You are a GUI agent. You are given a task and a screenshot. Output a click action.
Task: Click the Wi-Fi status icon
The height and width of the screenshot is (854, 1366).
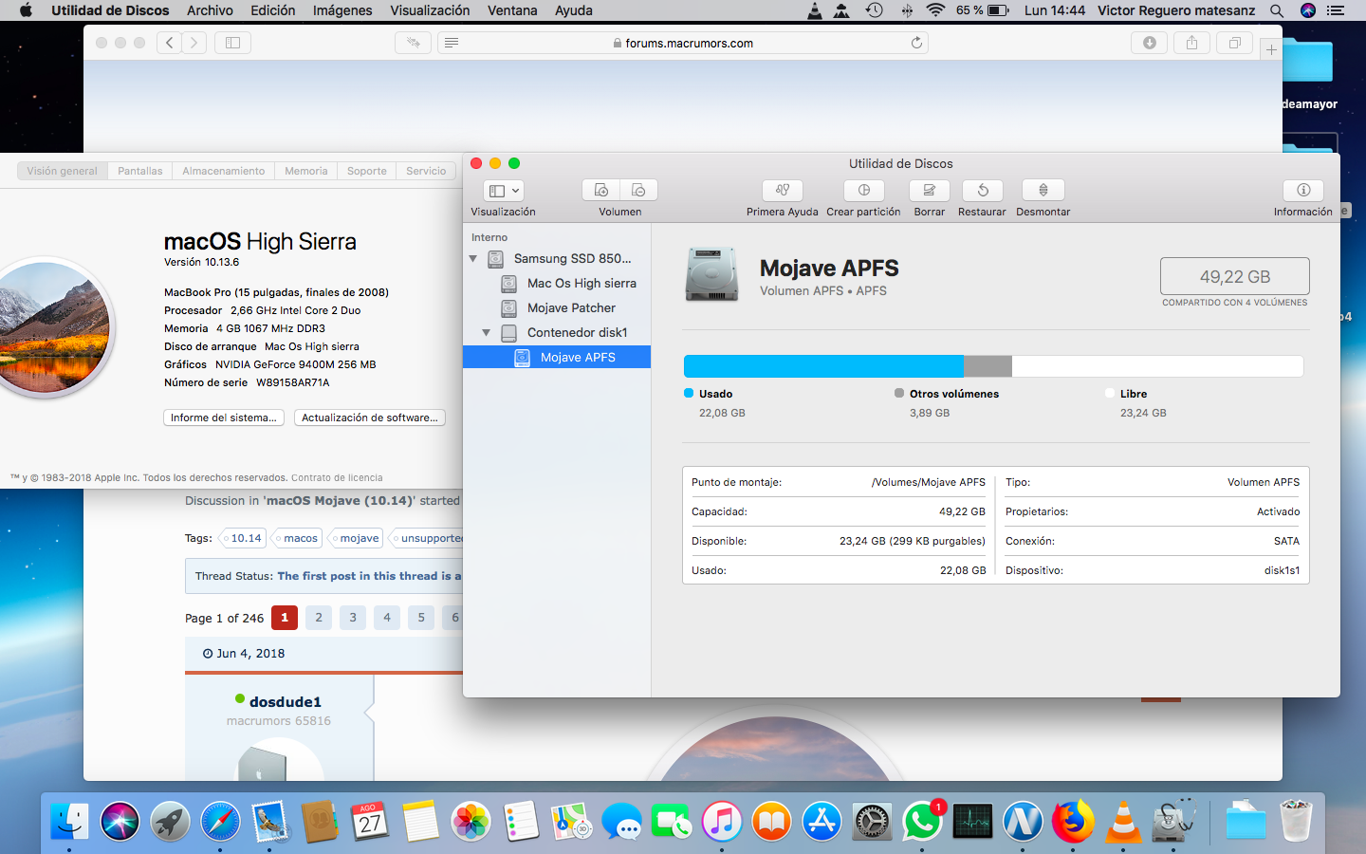point(935,10)
